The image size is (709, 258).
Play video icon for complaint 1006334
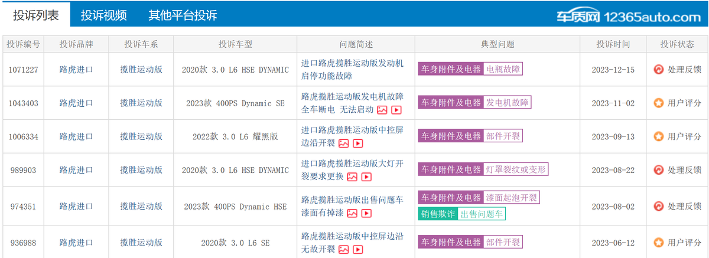tap(357, 143)
